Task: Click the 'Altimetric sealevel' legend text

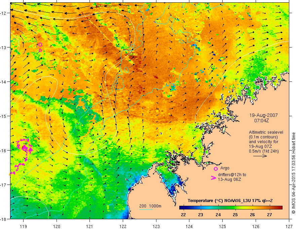Action: pos(266,132)
